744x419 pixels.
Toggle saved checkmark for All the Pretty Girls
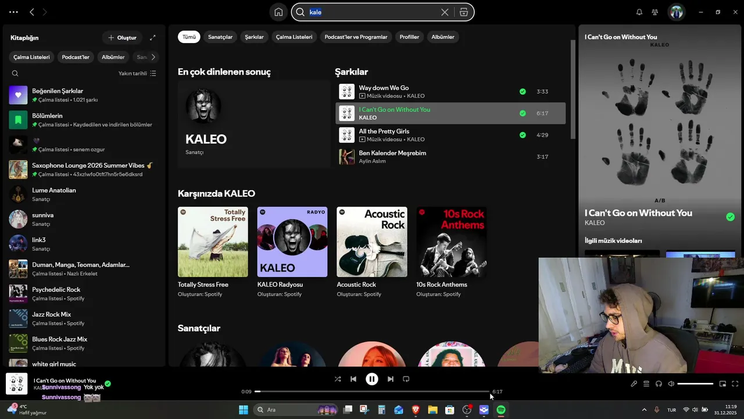coord(523,135)
